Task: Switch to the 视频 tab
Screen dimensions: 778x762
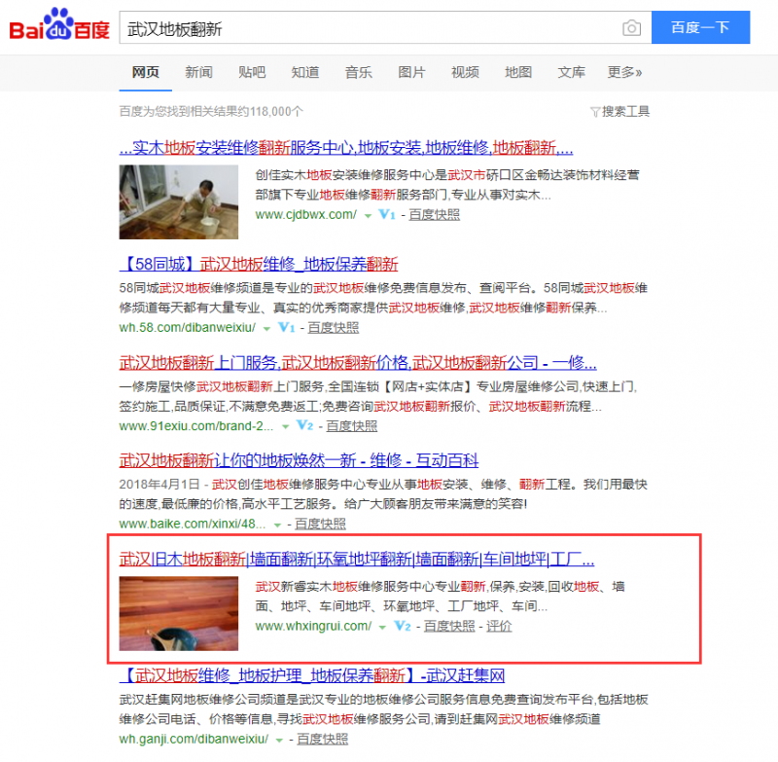Action: (465, 72)
